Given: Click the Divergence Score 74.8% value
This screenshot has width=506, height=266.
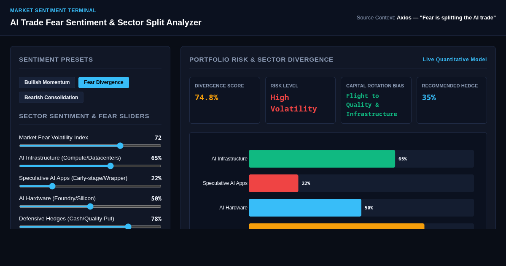Looking at the screenshot, I should click(x=207, y=97).
